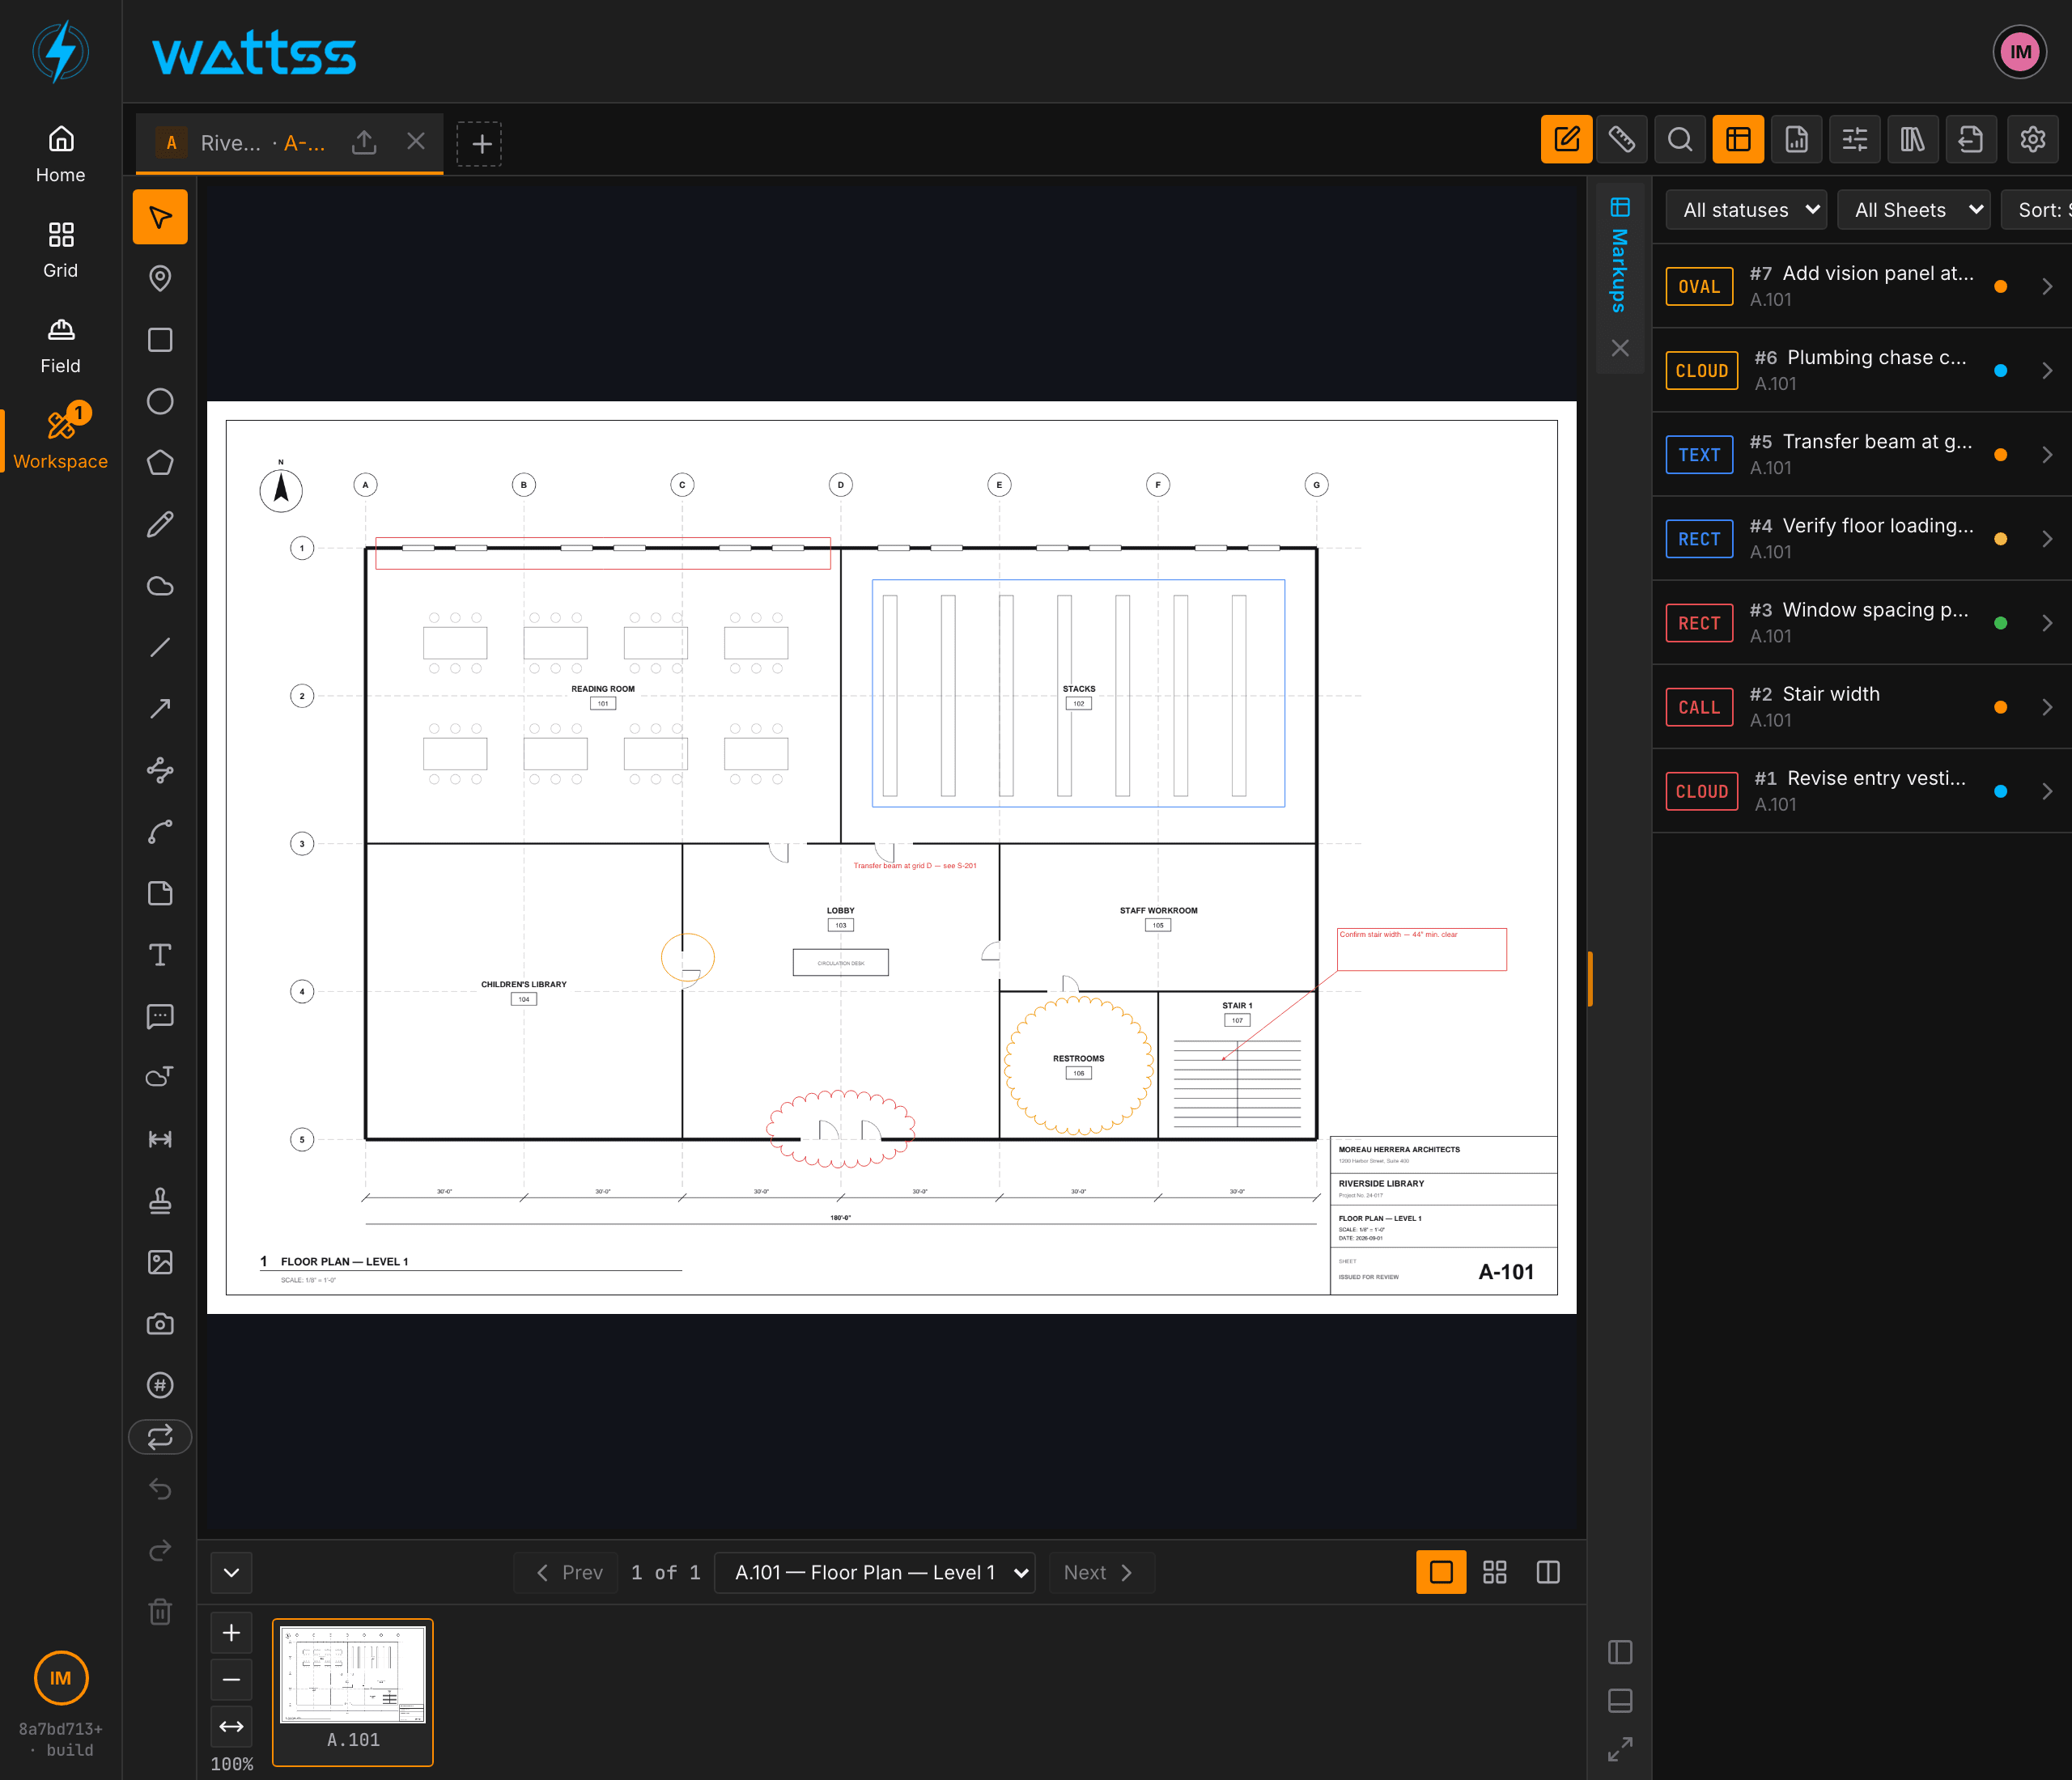This screenshot has height=1780, width=2072.
Task: Switch to split compare view
Action: 1547,1572
